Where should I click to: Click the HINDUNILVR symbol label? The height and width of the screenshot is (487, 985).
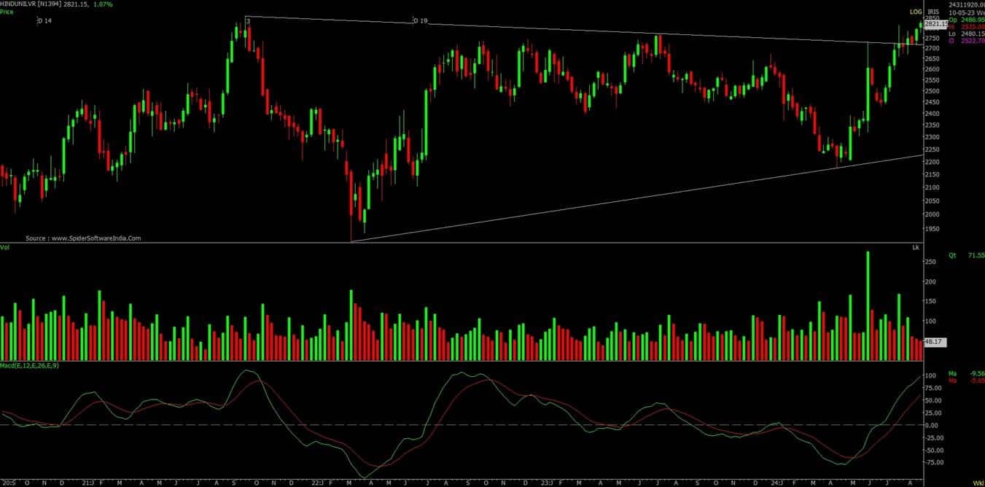18,4
